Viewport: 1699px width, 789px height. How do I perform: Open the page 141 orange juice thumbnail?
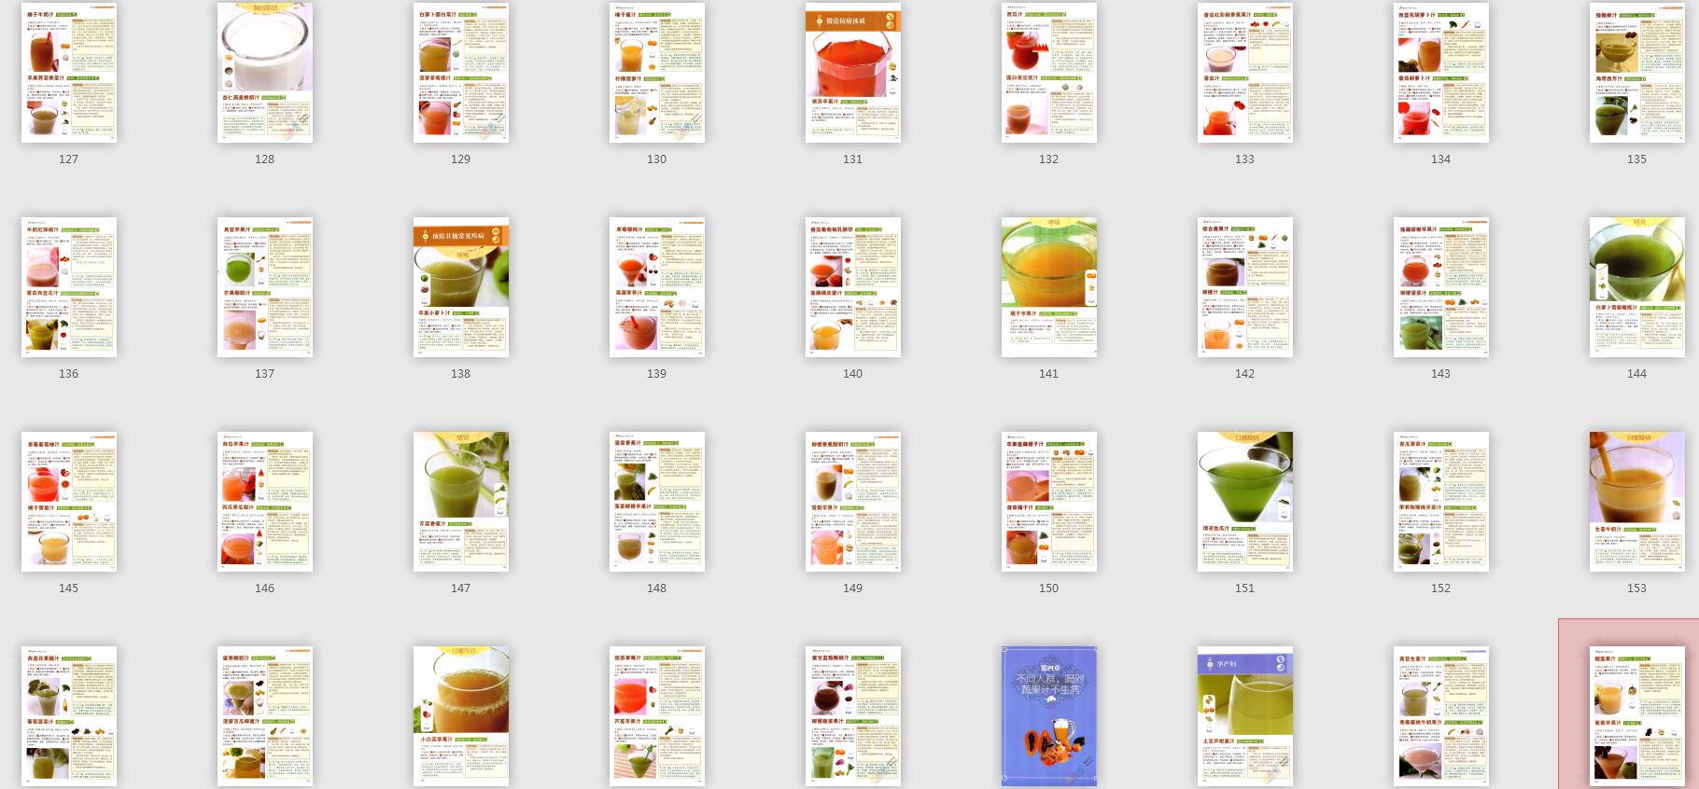point(1049,287)
